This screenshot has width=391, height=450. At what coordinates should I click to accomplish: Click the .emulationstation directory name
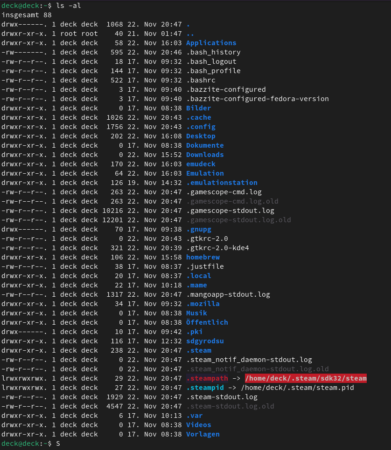[222, 183]
